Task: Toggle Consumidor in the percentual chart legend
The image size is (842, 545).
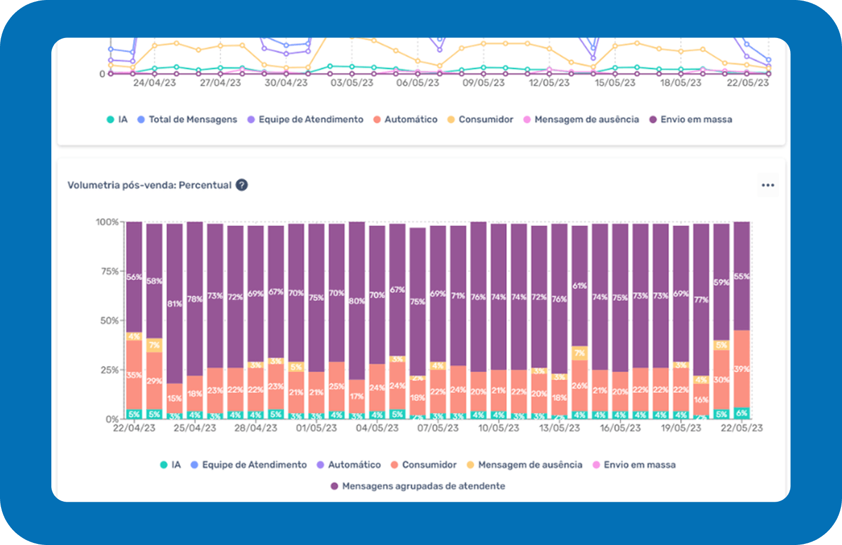Action: point(424,465)
